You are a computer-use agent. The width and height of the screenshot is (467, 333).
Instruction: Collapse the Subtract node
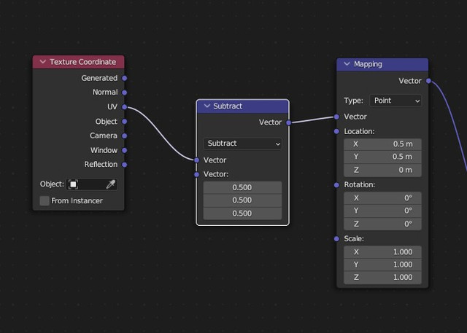pos(207,106)
